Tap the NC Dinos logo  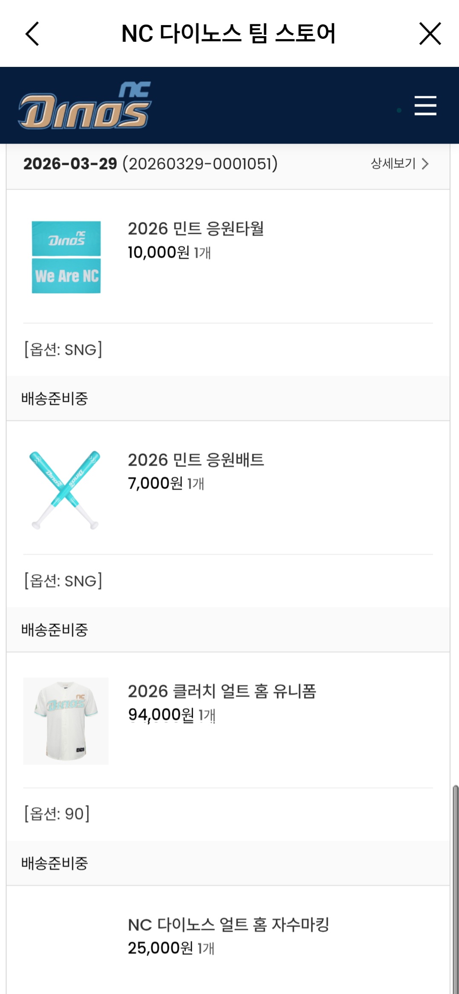[85, 106]
